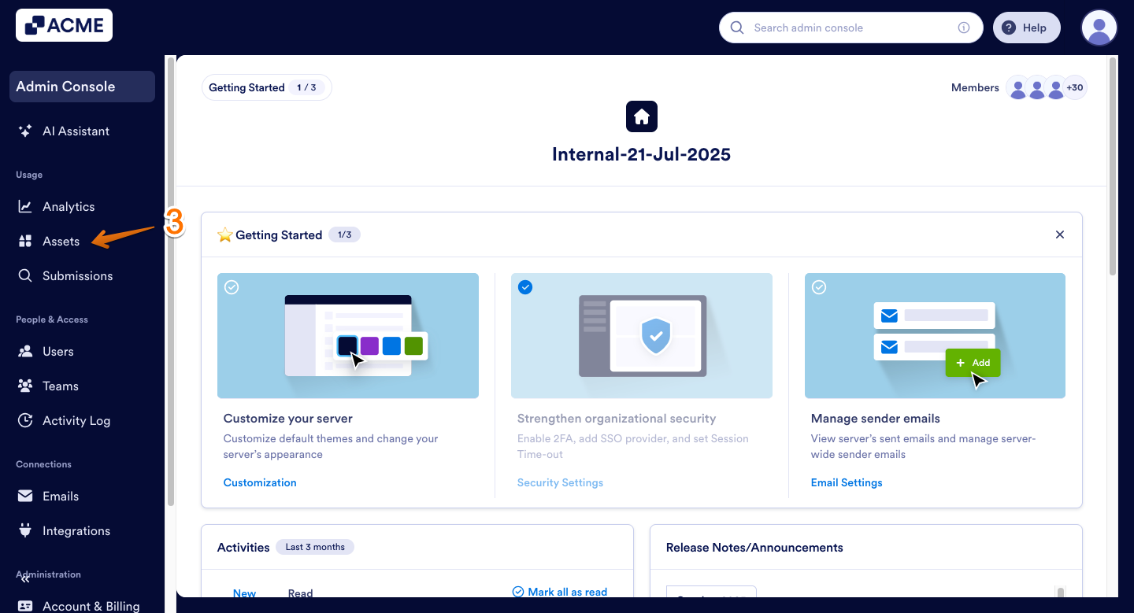
Task: Expand the Members avatar list via +30
Action: coord(1073,87)
